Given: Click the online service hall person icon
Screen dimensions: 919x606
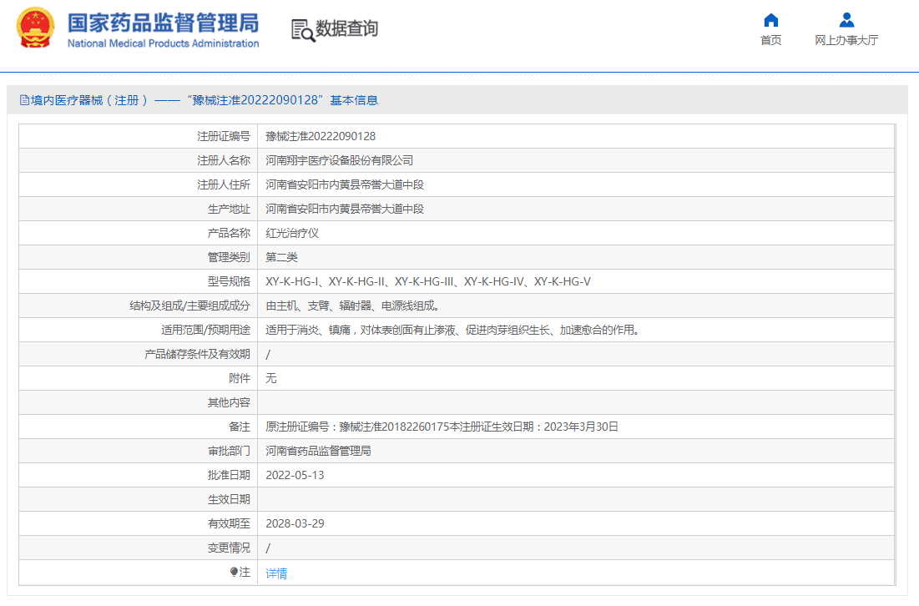Looking at the screenshot, I should coord(846,21).
